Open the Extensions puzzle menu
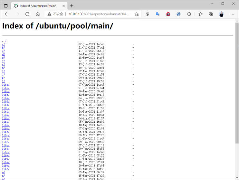 189,14
